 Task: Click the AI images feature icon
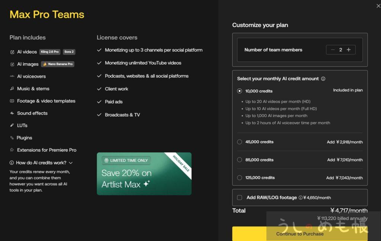[x=12, y=64]
